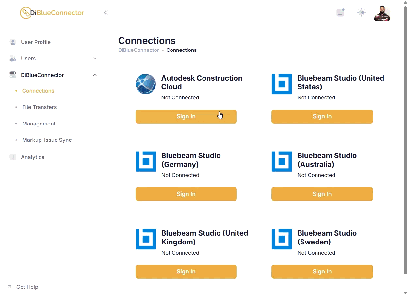Open Management submenu item
The image size is (407, 294).
tap(39, 124)
